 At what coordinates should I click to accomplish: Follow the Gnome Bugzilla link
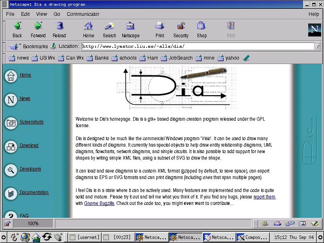tap(99, 203)
